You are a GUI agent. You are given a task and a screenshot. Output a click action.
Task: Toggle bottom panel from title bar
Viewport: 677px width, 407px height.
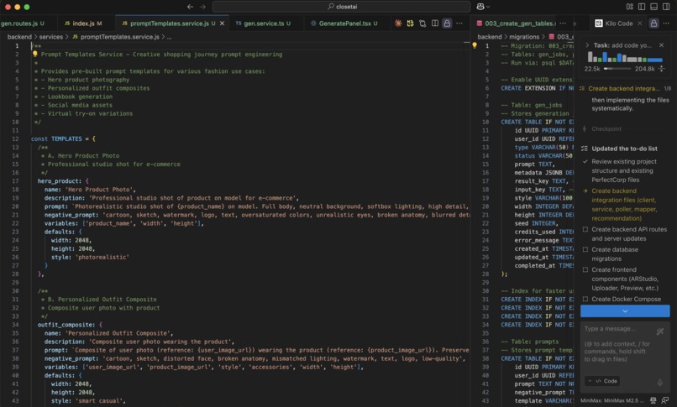653,7
